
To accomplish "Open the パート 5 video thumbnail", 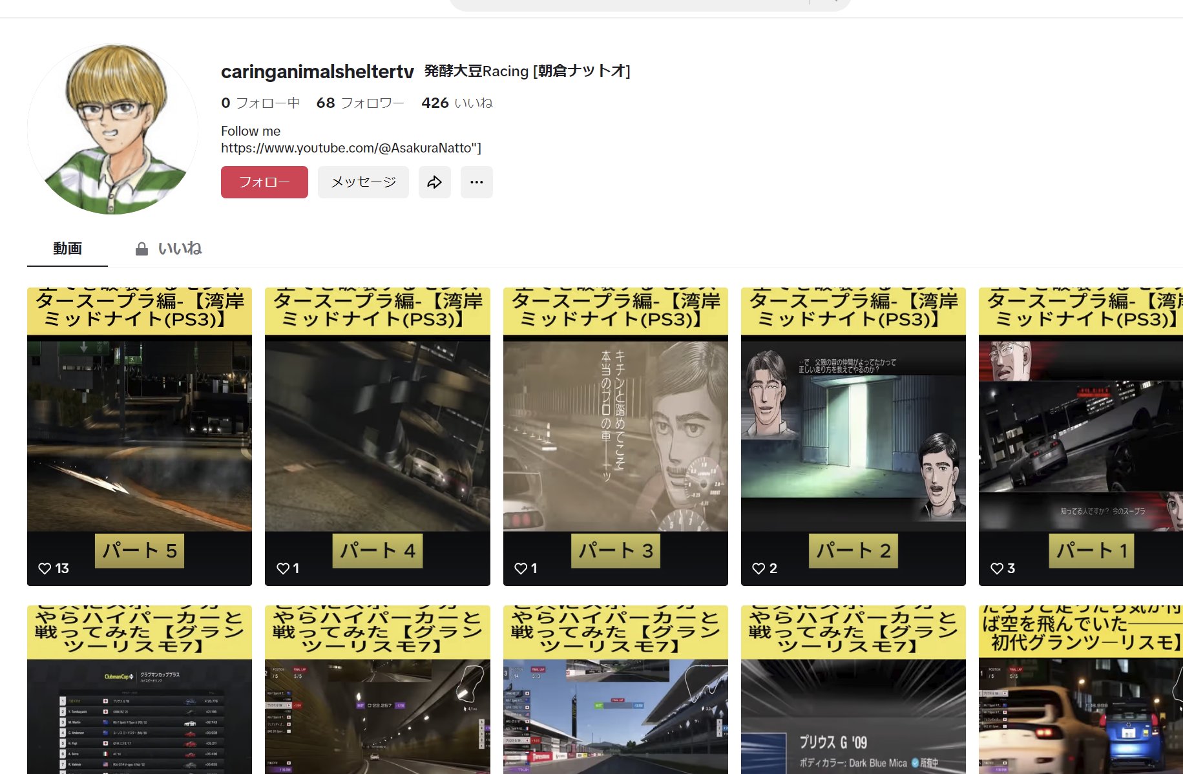I will click(140, 437).
